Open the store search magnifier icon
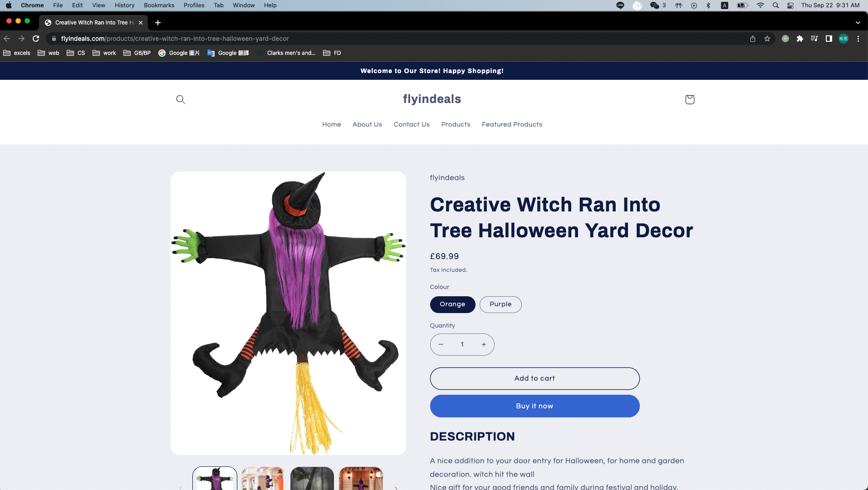868x490 pixels. coord(181,99)
